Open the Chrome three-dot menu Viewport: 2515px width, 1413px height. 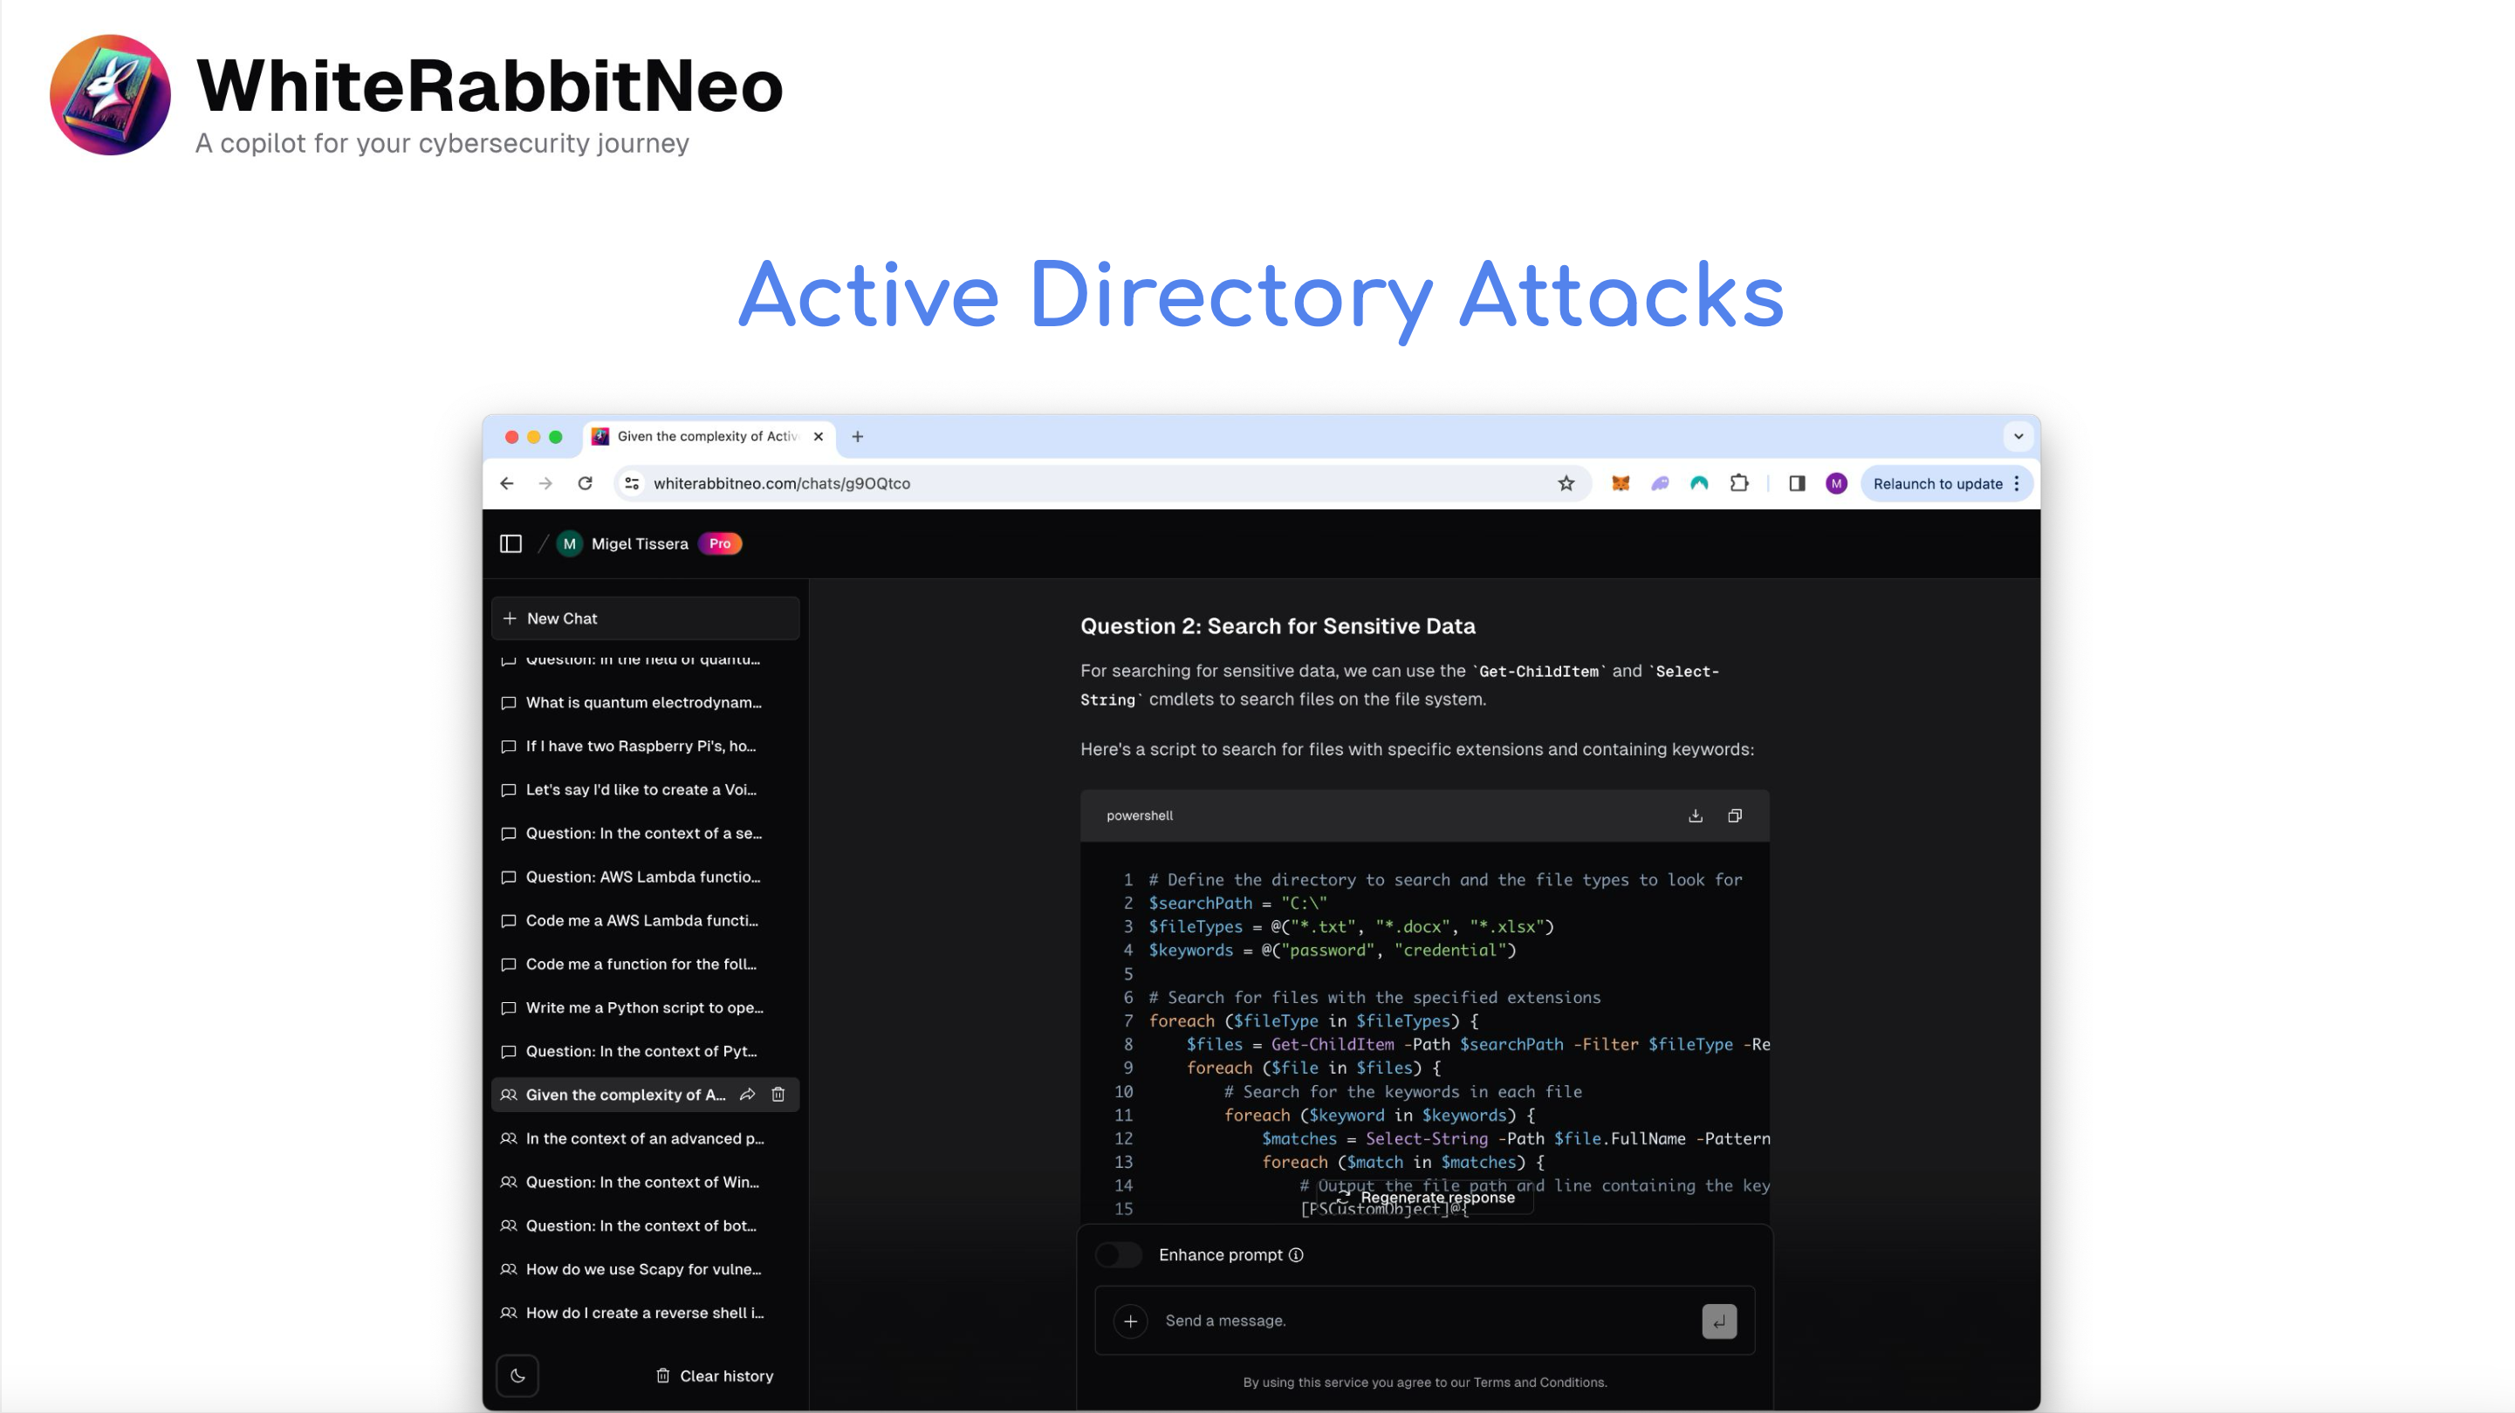tap(2017, 483)
